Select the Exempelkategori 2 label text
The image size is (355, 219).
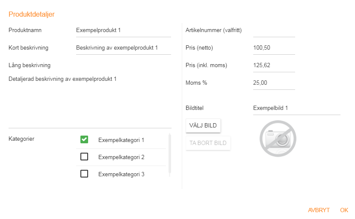point(121,157)
